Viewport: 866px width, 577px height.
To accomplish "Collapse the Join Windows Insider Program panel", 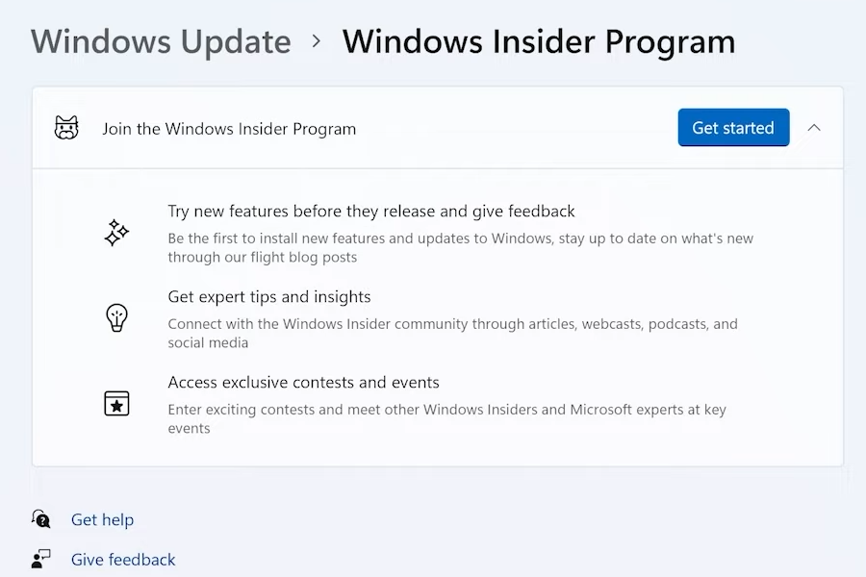I will coord(814,127).
